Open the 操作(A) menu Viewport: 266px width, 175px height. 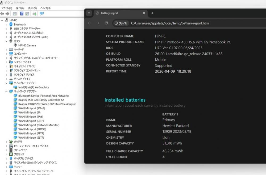click(x=20, y=8)
